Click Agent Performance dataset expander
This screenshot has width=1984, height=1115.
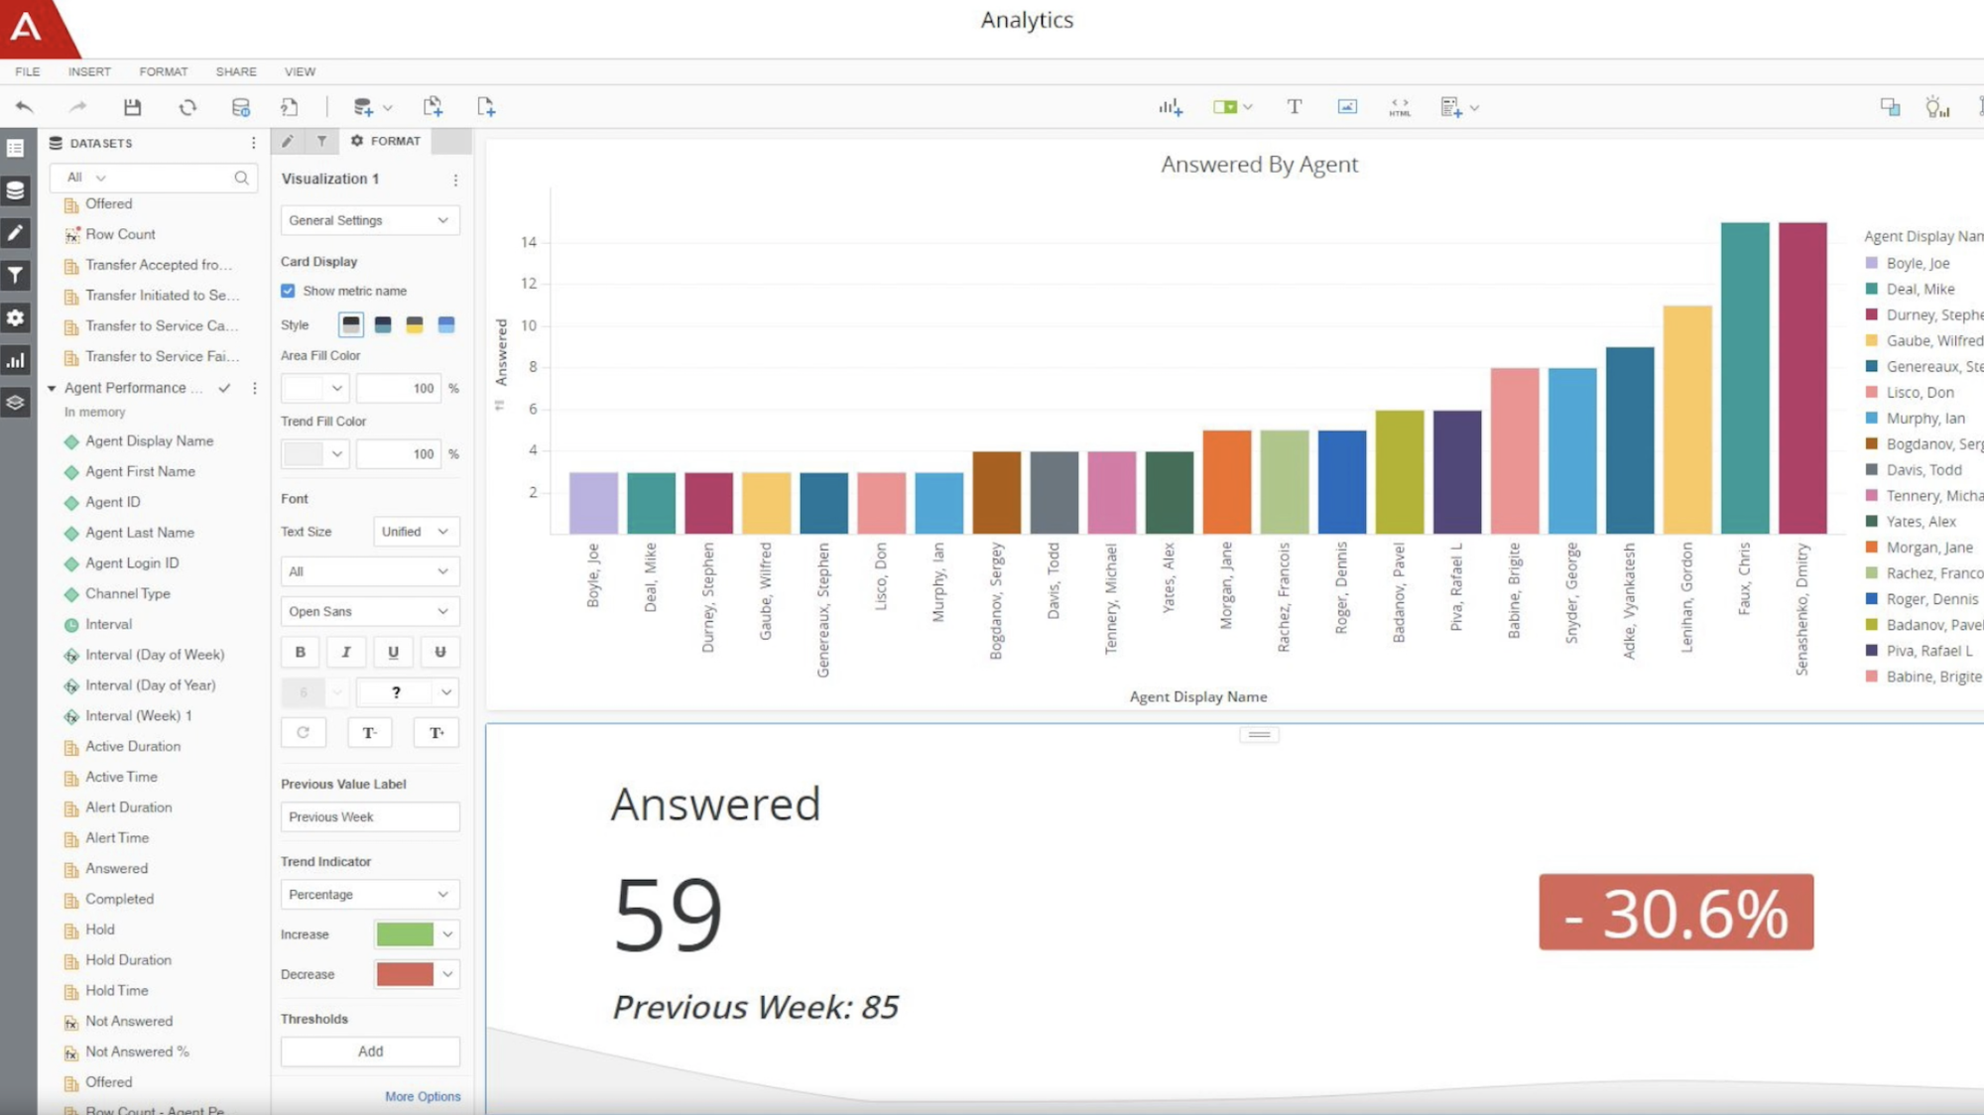point(52,387)
